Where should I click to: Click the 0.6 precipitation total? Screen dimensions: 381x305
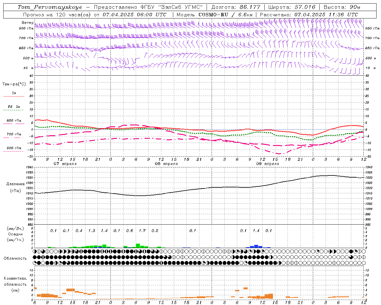(x=129, y=231)
